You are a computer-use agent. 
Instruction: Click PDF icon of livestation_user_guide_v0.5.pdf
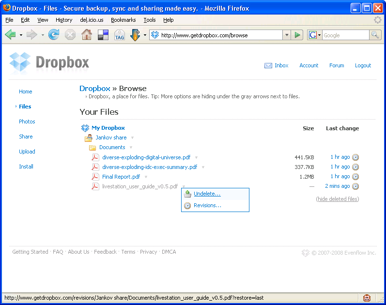point(95,186)
